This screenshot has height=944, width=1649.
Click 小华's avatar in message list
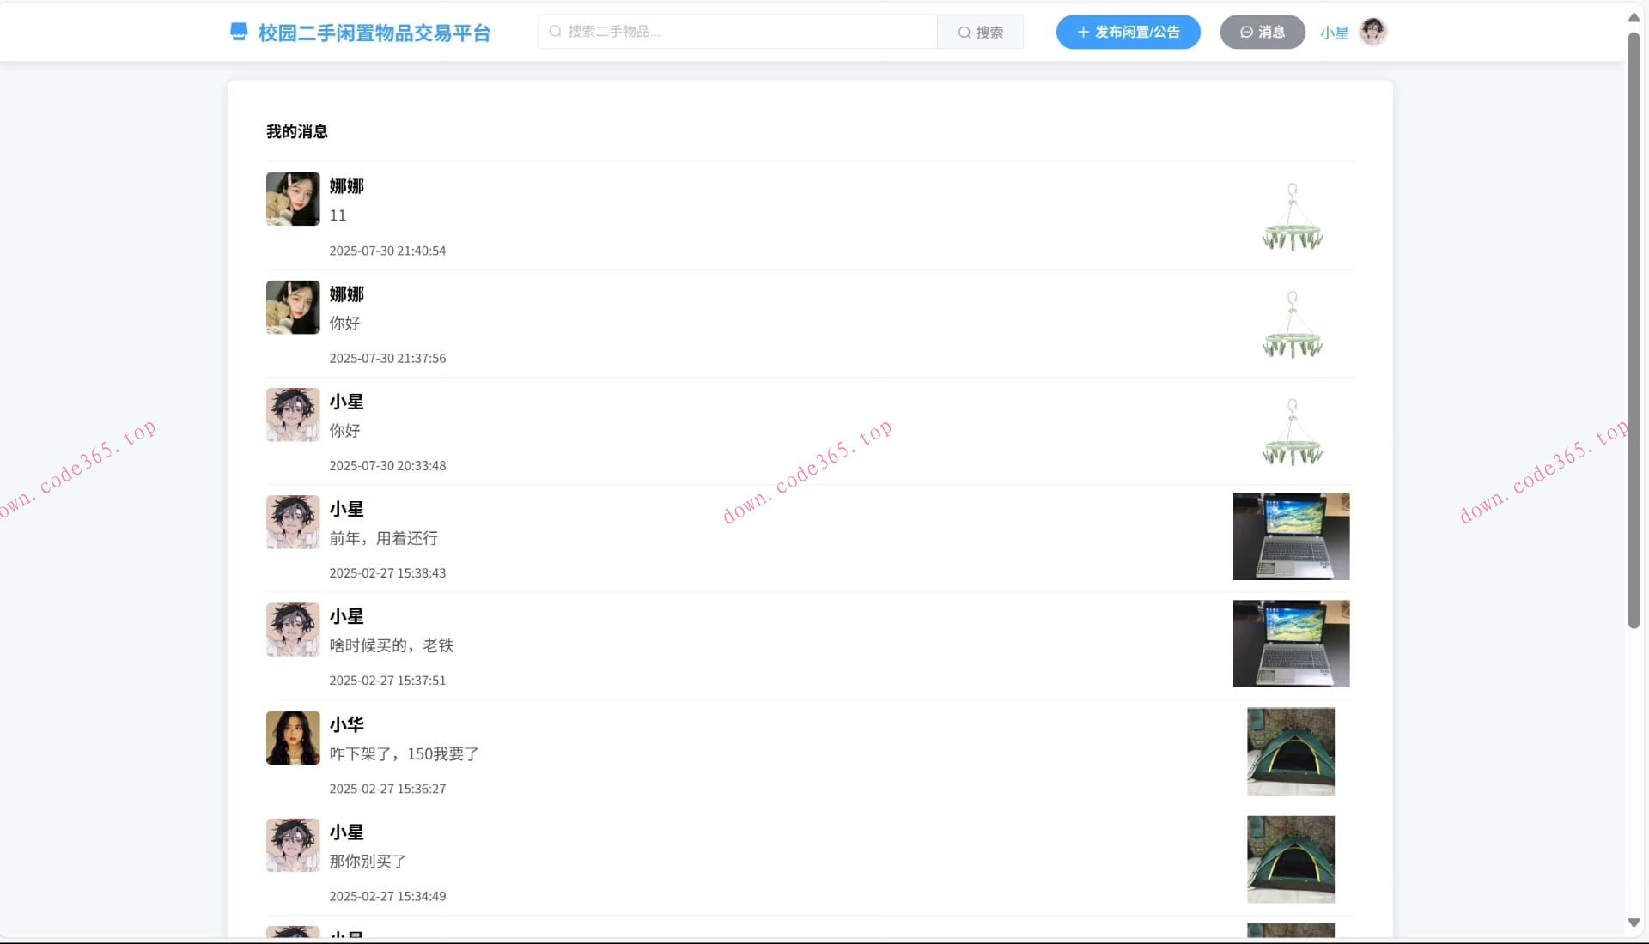click(293, 737)
